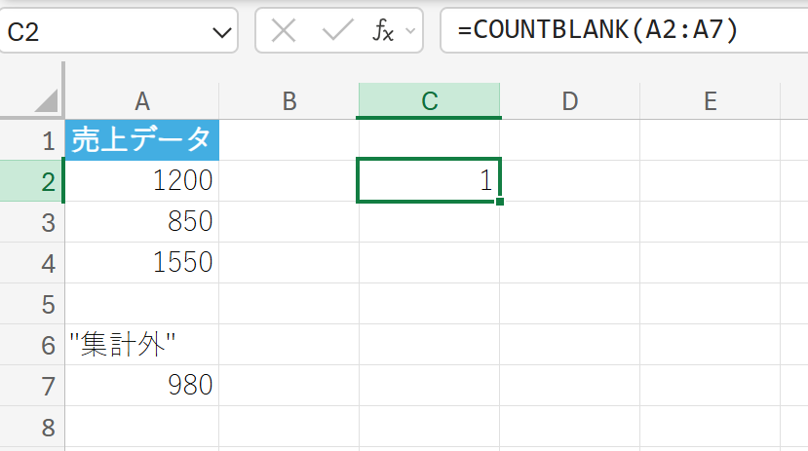808x451 pixels.
Task: Click the 売上データ header cell
Action: [x=142, y=140]
